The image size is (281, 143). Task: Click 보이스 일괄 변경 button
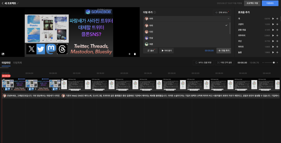tap(203, 63)
